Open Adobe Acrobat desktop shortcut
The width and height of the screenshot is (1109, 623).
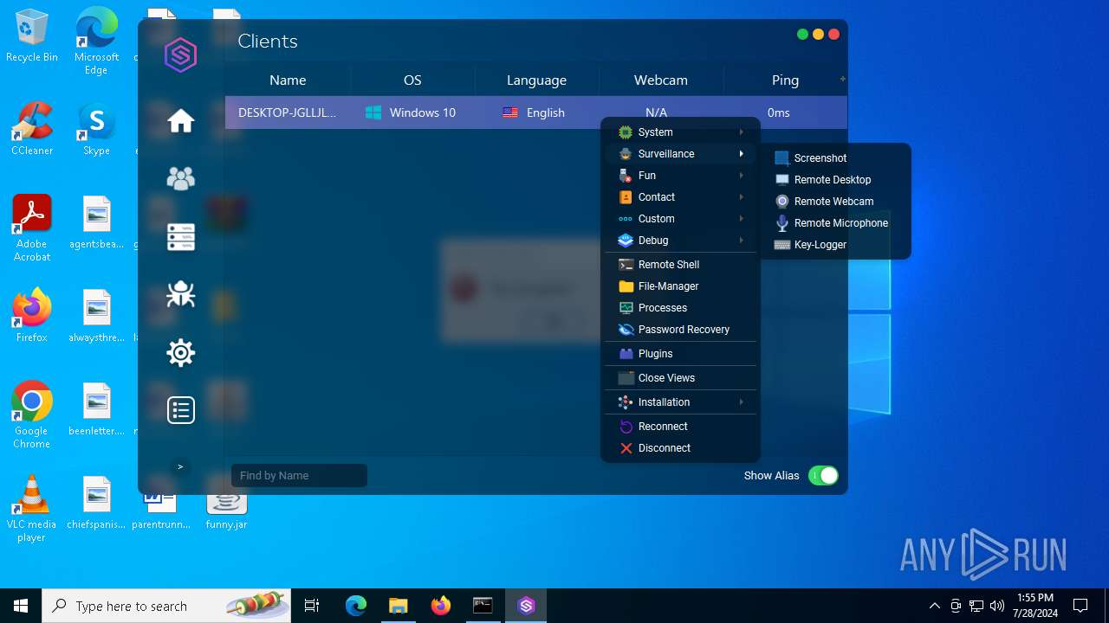click(x=32, y=228)
